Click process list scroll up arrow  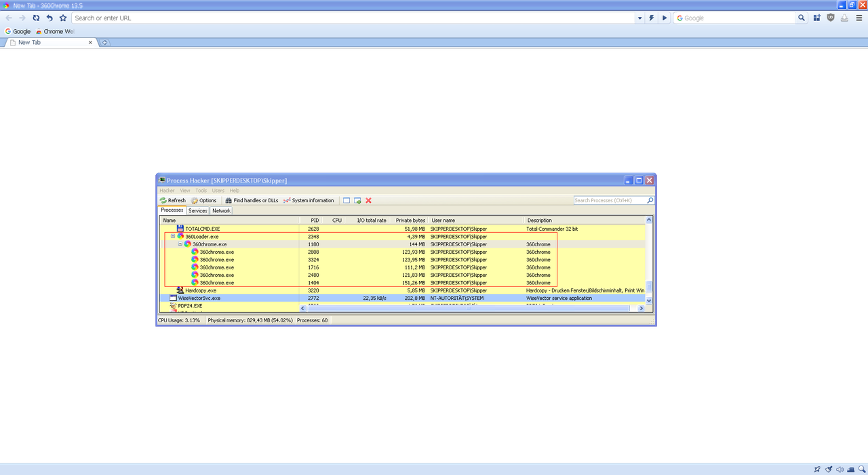[x=649, y=220]
